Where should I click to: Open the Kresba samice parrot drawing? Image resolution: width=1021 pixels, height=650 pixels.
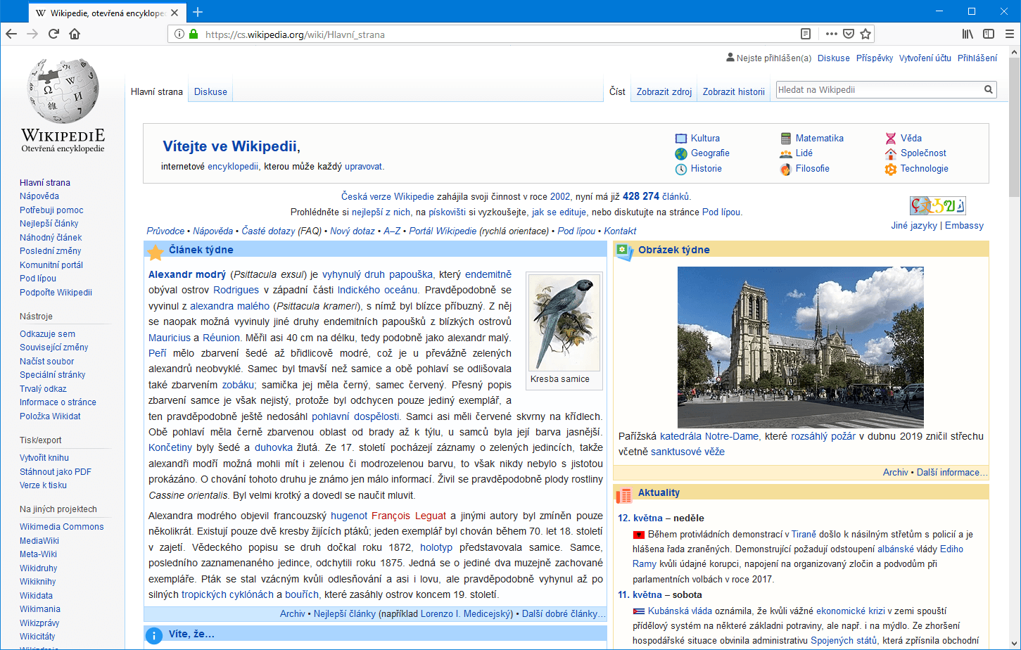(564, 322)
